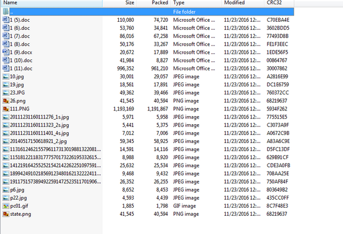Sort by the Size column header
The image size is (343, 234).
pos(119,3)
